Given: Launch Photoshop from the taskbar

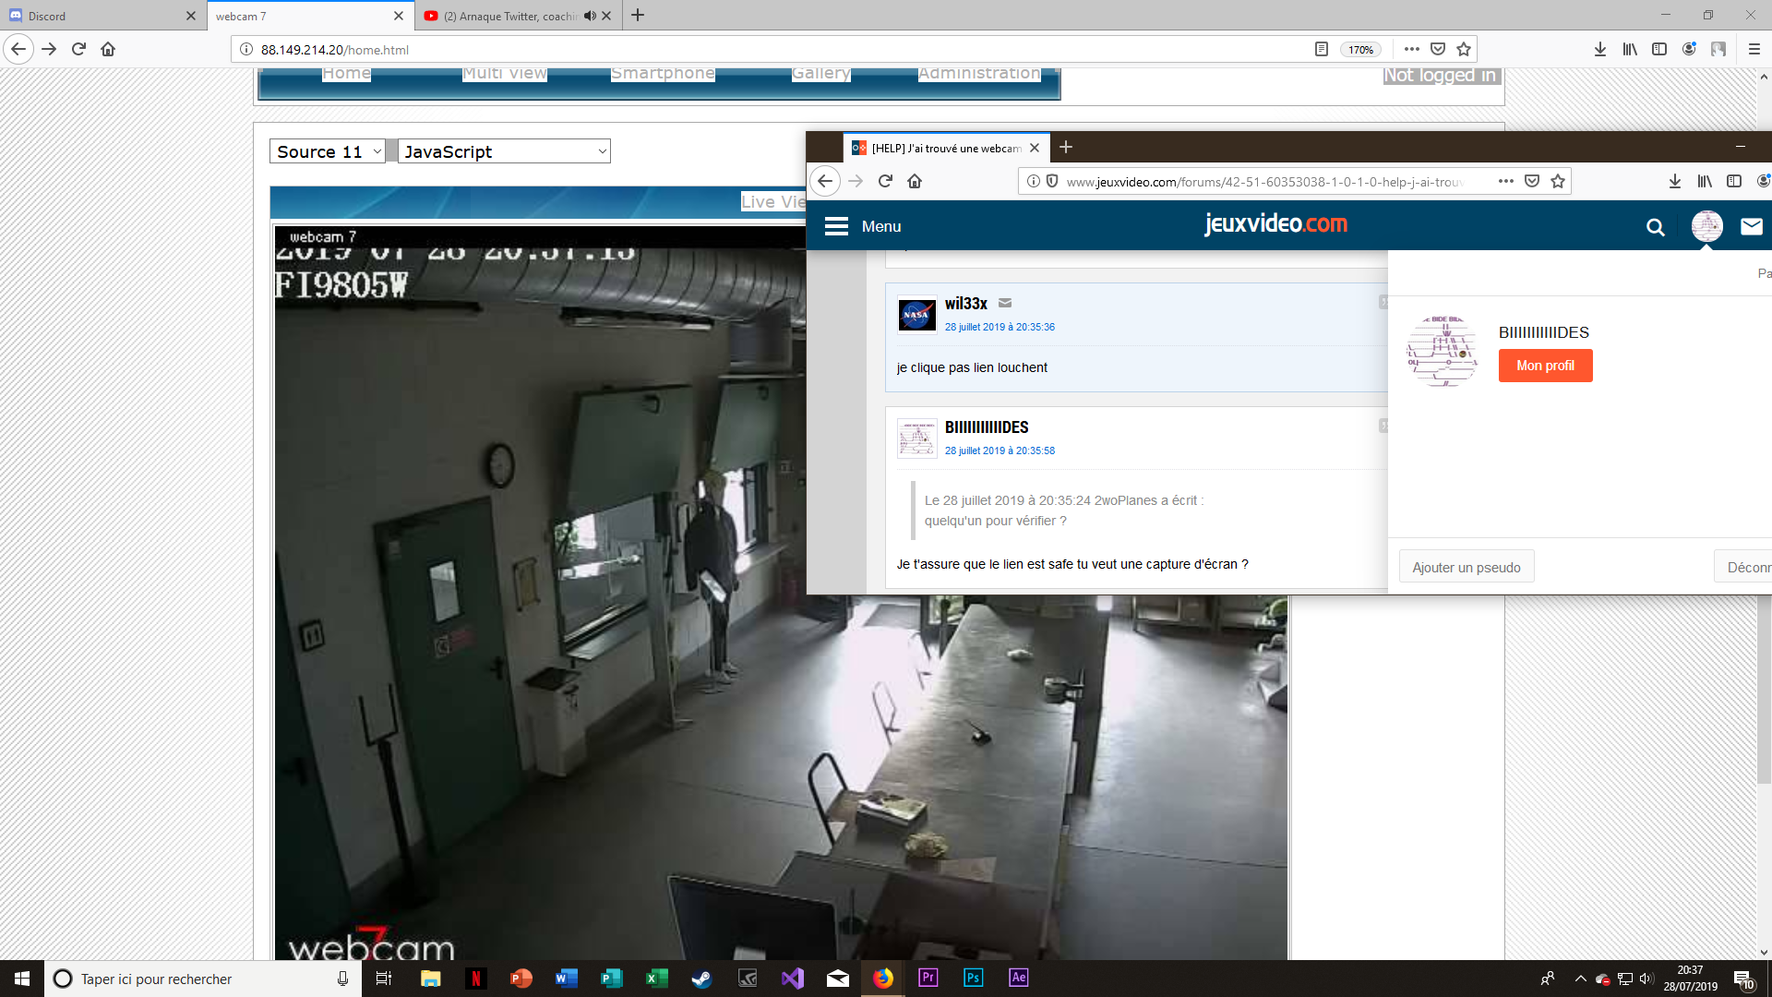Looking at the screenshot, I should tap(973, 979).
